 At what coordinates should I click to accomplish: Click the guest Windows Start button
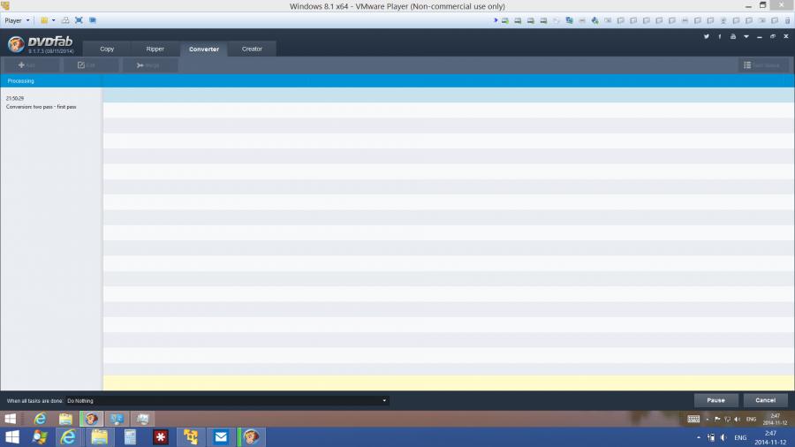(x=10, y=419)
